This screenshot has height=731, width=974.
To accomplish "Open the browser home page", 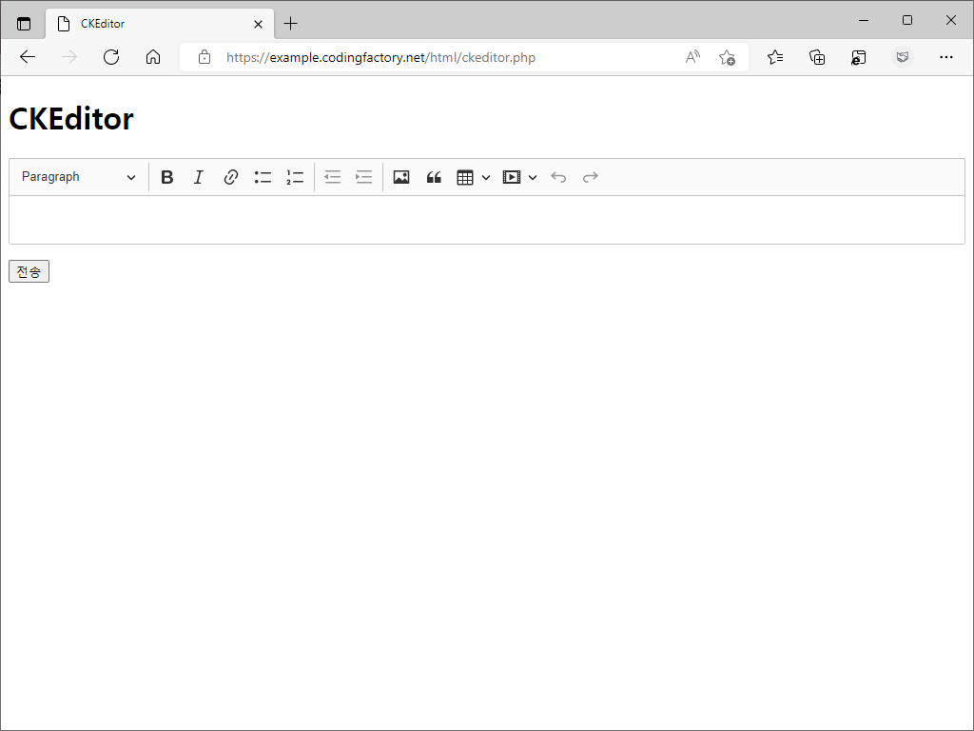I will (153, 57).
